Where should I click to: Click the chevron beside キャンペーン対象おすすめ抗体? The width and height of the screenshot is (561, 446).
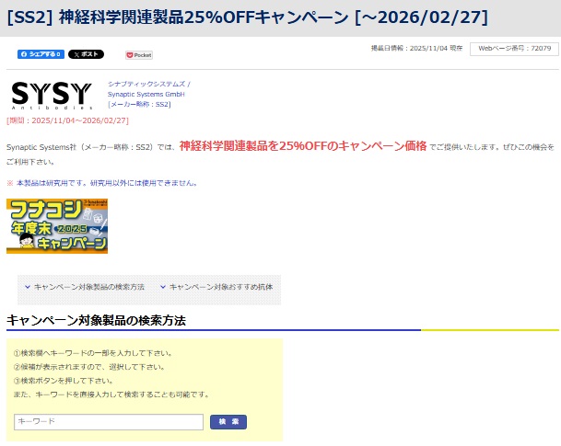[163, 287]
